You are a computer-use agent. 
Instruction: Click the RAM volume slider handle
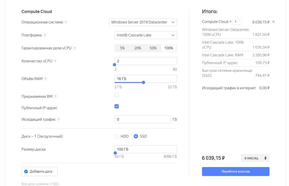coord(143,83)
